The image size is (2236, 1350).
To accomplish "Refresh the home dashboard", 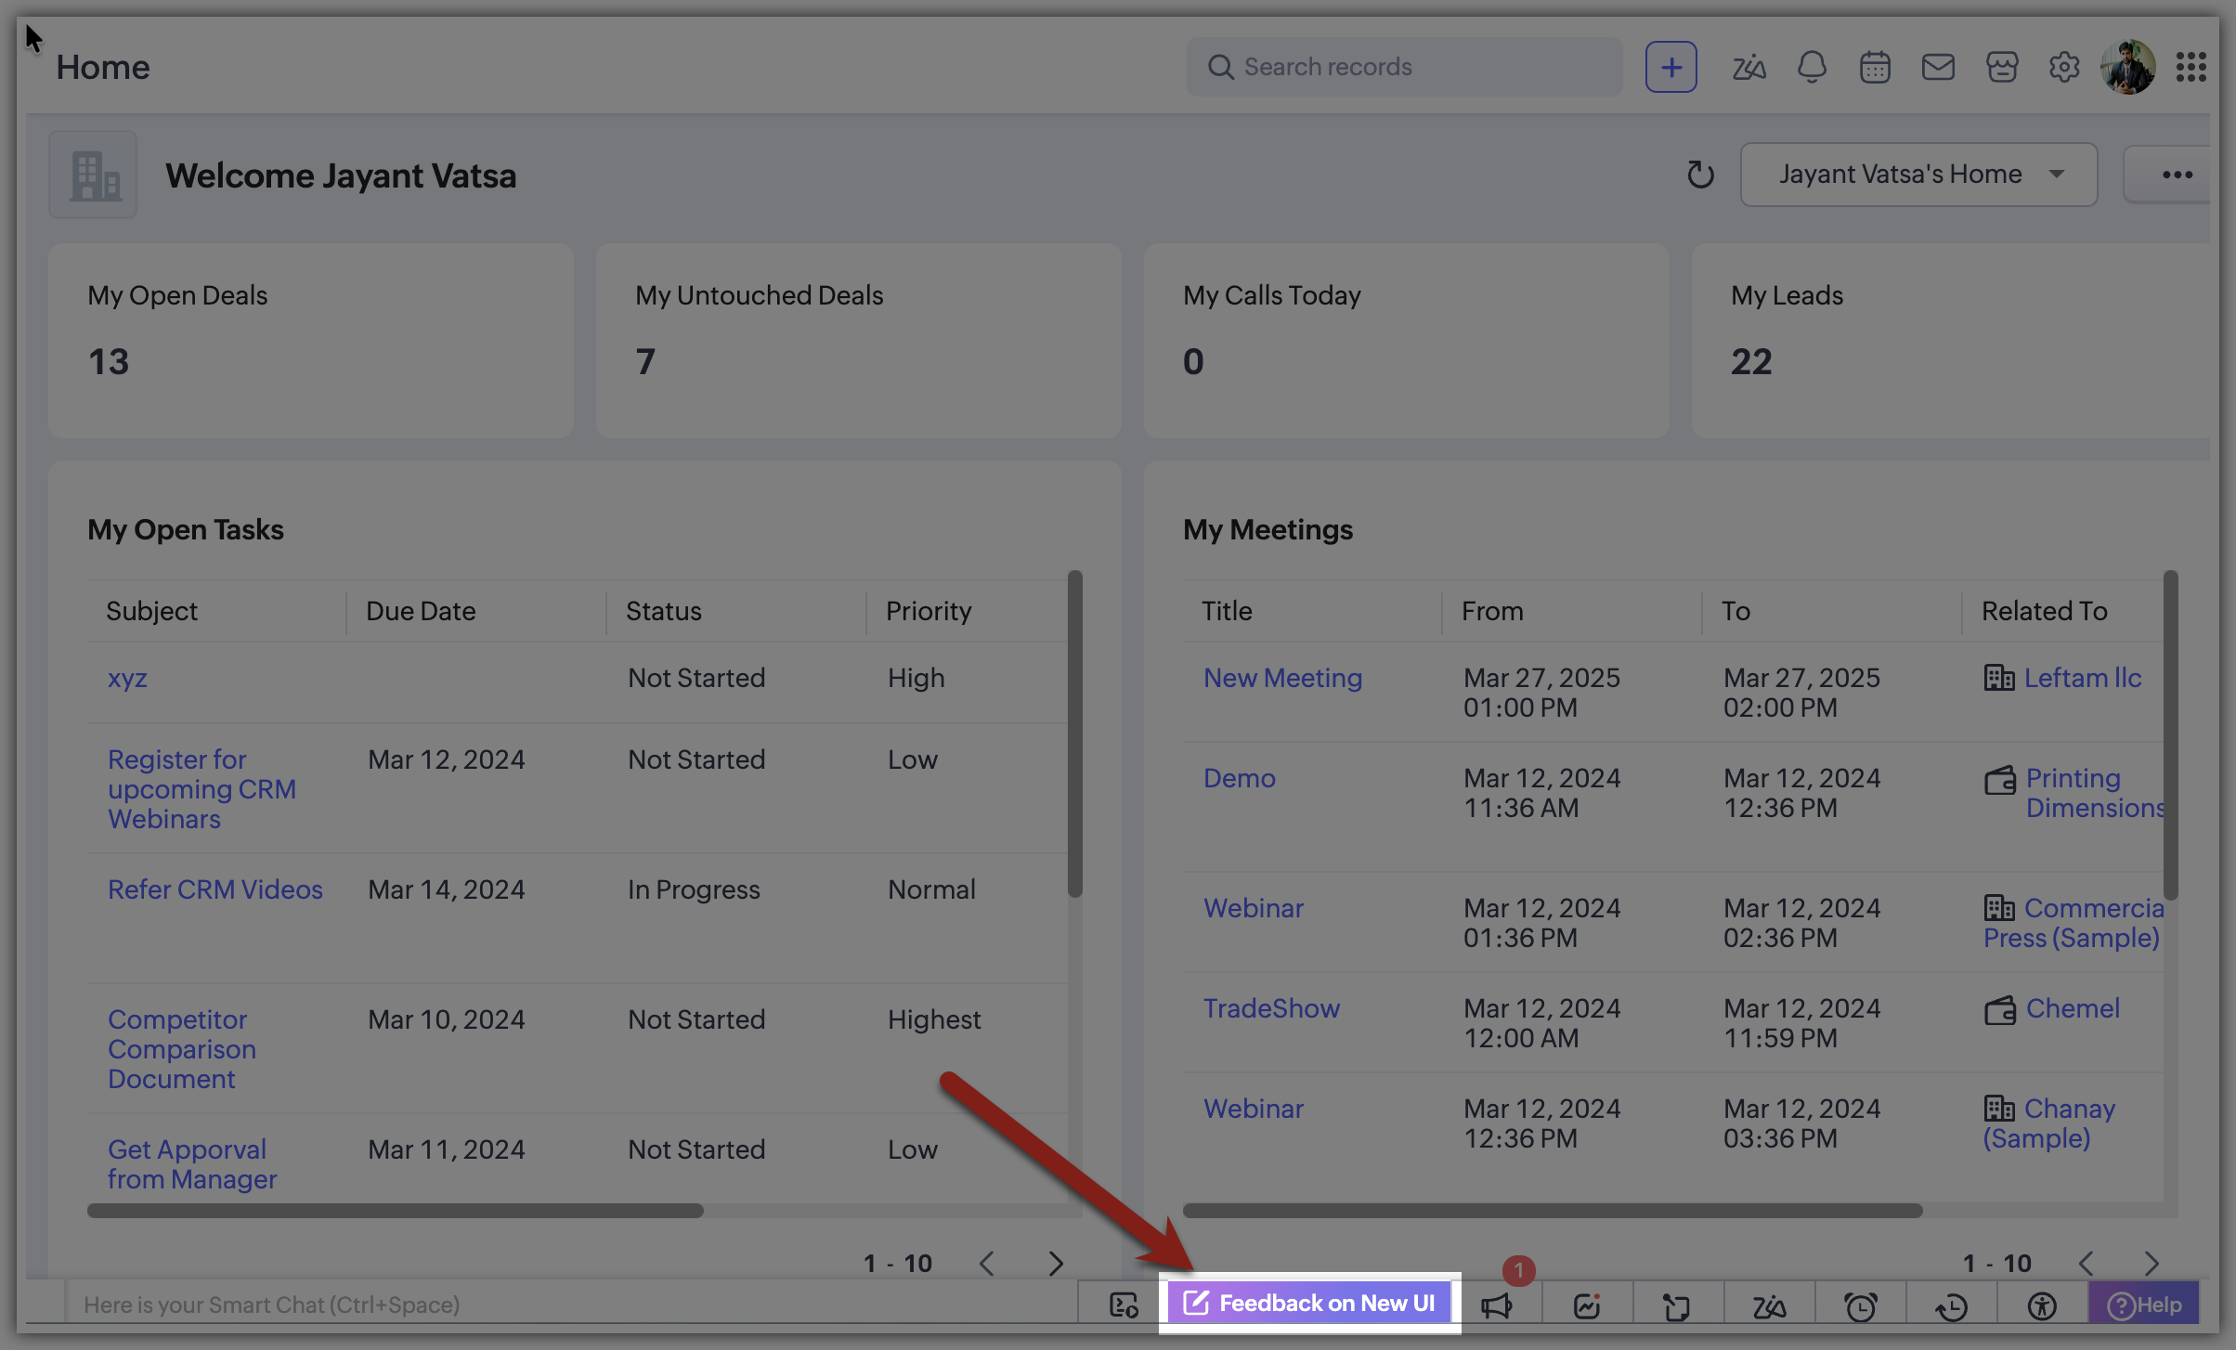I will pos(1700,175).
